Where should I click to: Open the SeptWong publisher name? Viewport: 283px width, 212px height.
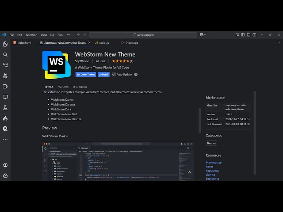pyautogui.click(x=82, y=61)
